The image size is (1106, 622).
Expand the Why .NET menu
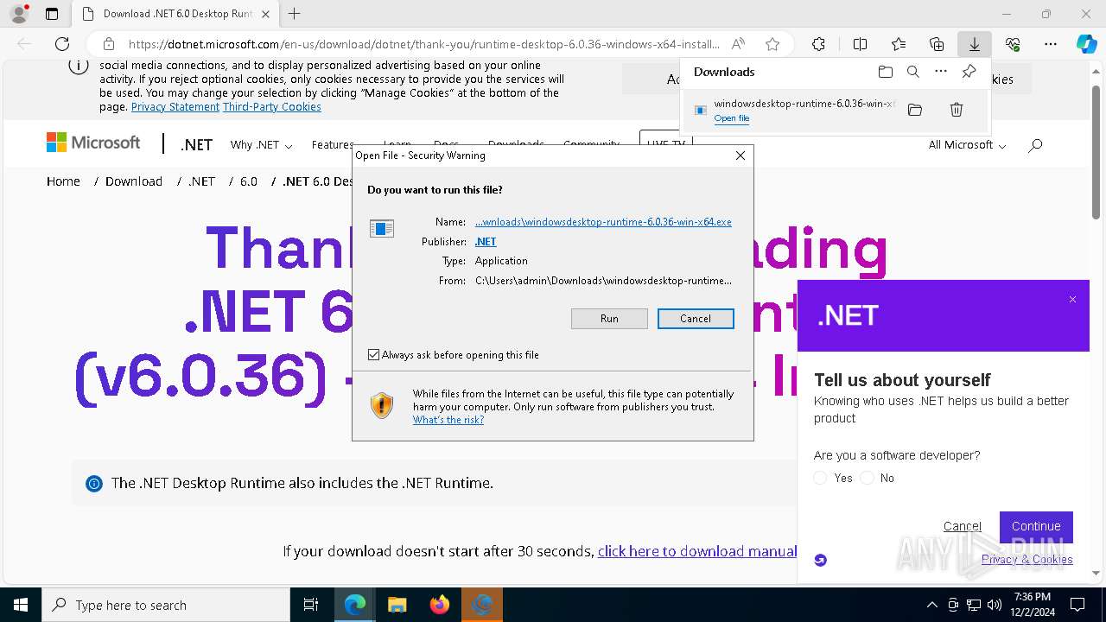pos(261,145)
